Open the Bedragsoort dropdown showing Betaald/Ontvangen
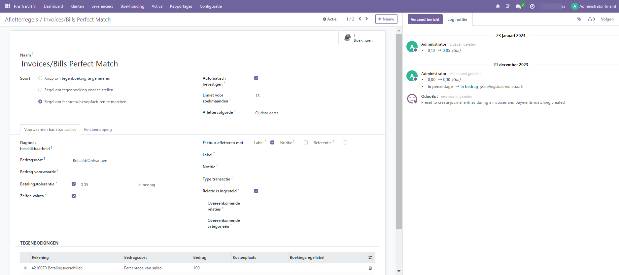Image resolution: width=619 pixels, height=275 pixels. 99,161
